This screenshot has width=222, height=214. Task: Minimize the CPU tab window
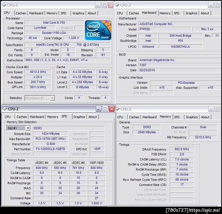tap(98, 6)
